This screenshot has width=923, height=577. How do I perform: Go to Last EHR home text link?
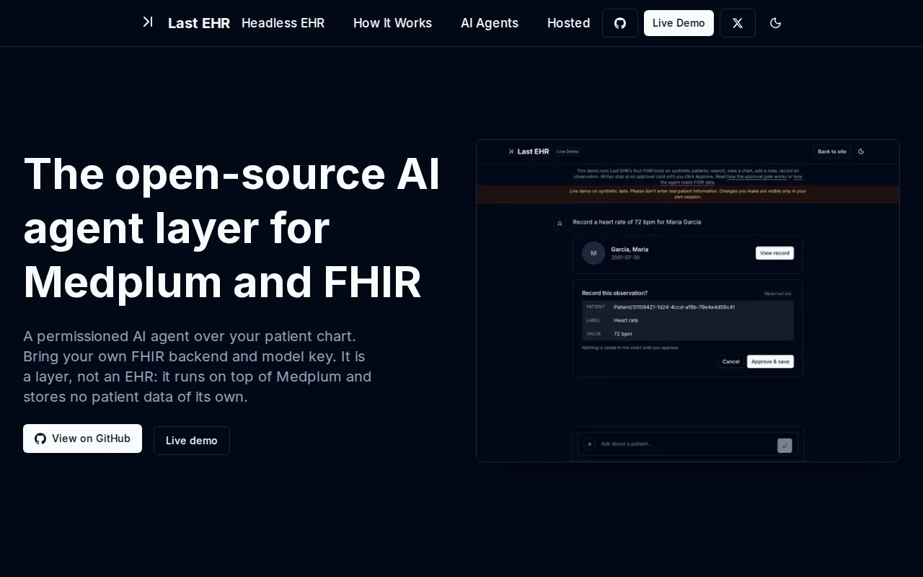coord(199,23)
